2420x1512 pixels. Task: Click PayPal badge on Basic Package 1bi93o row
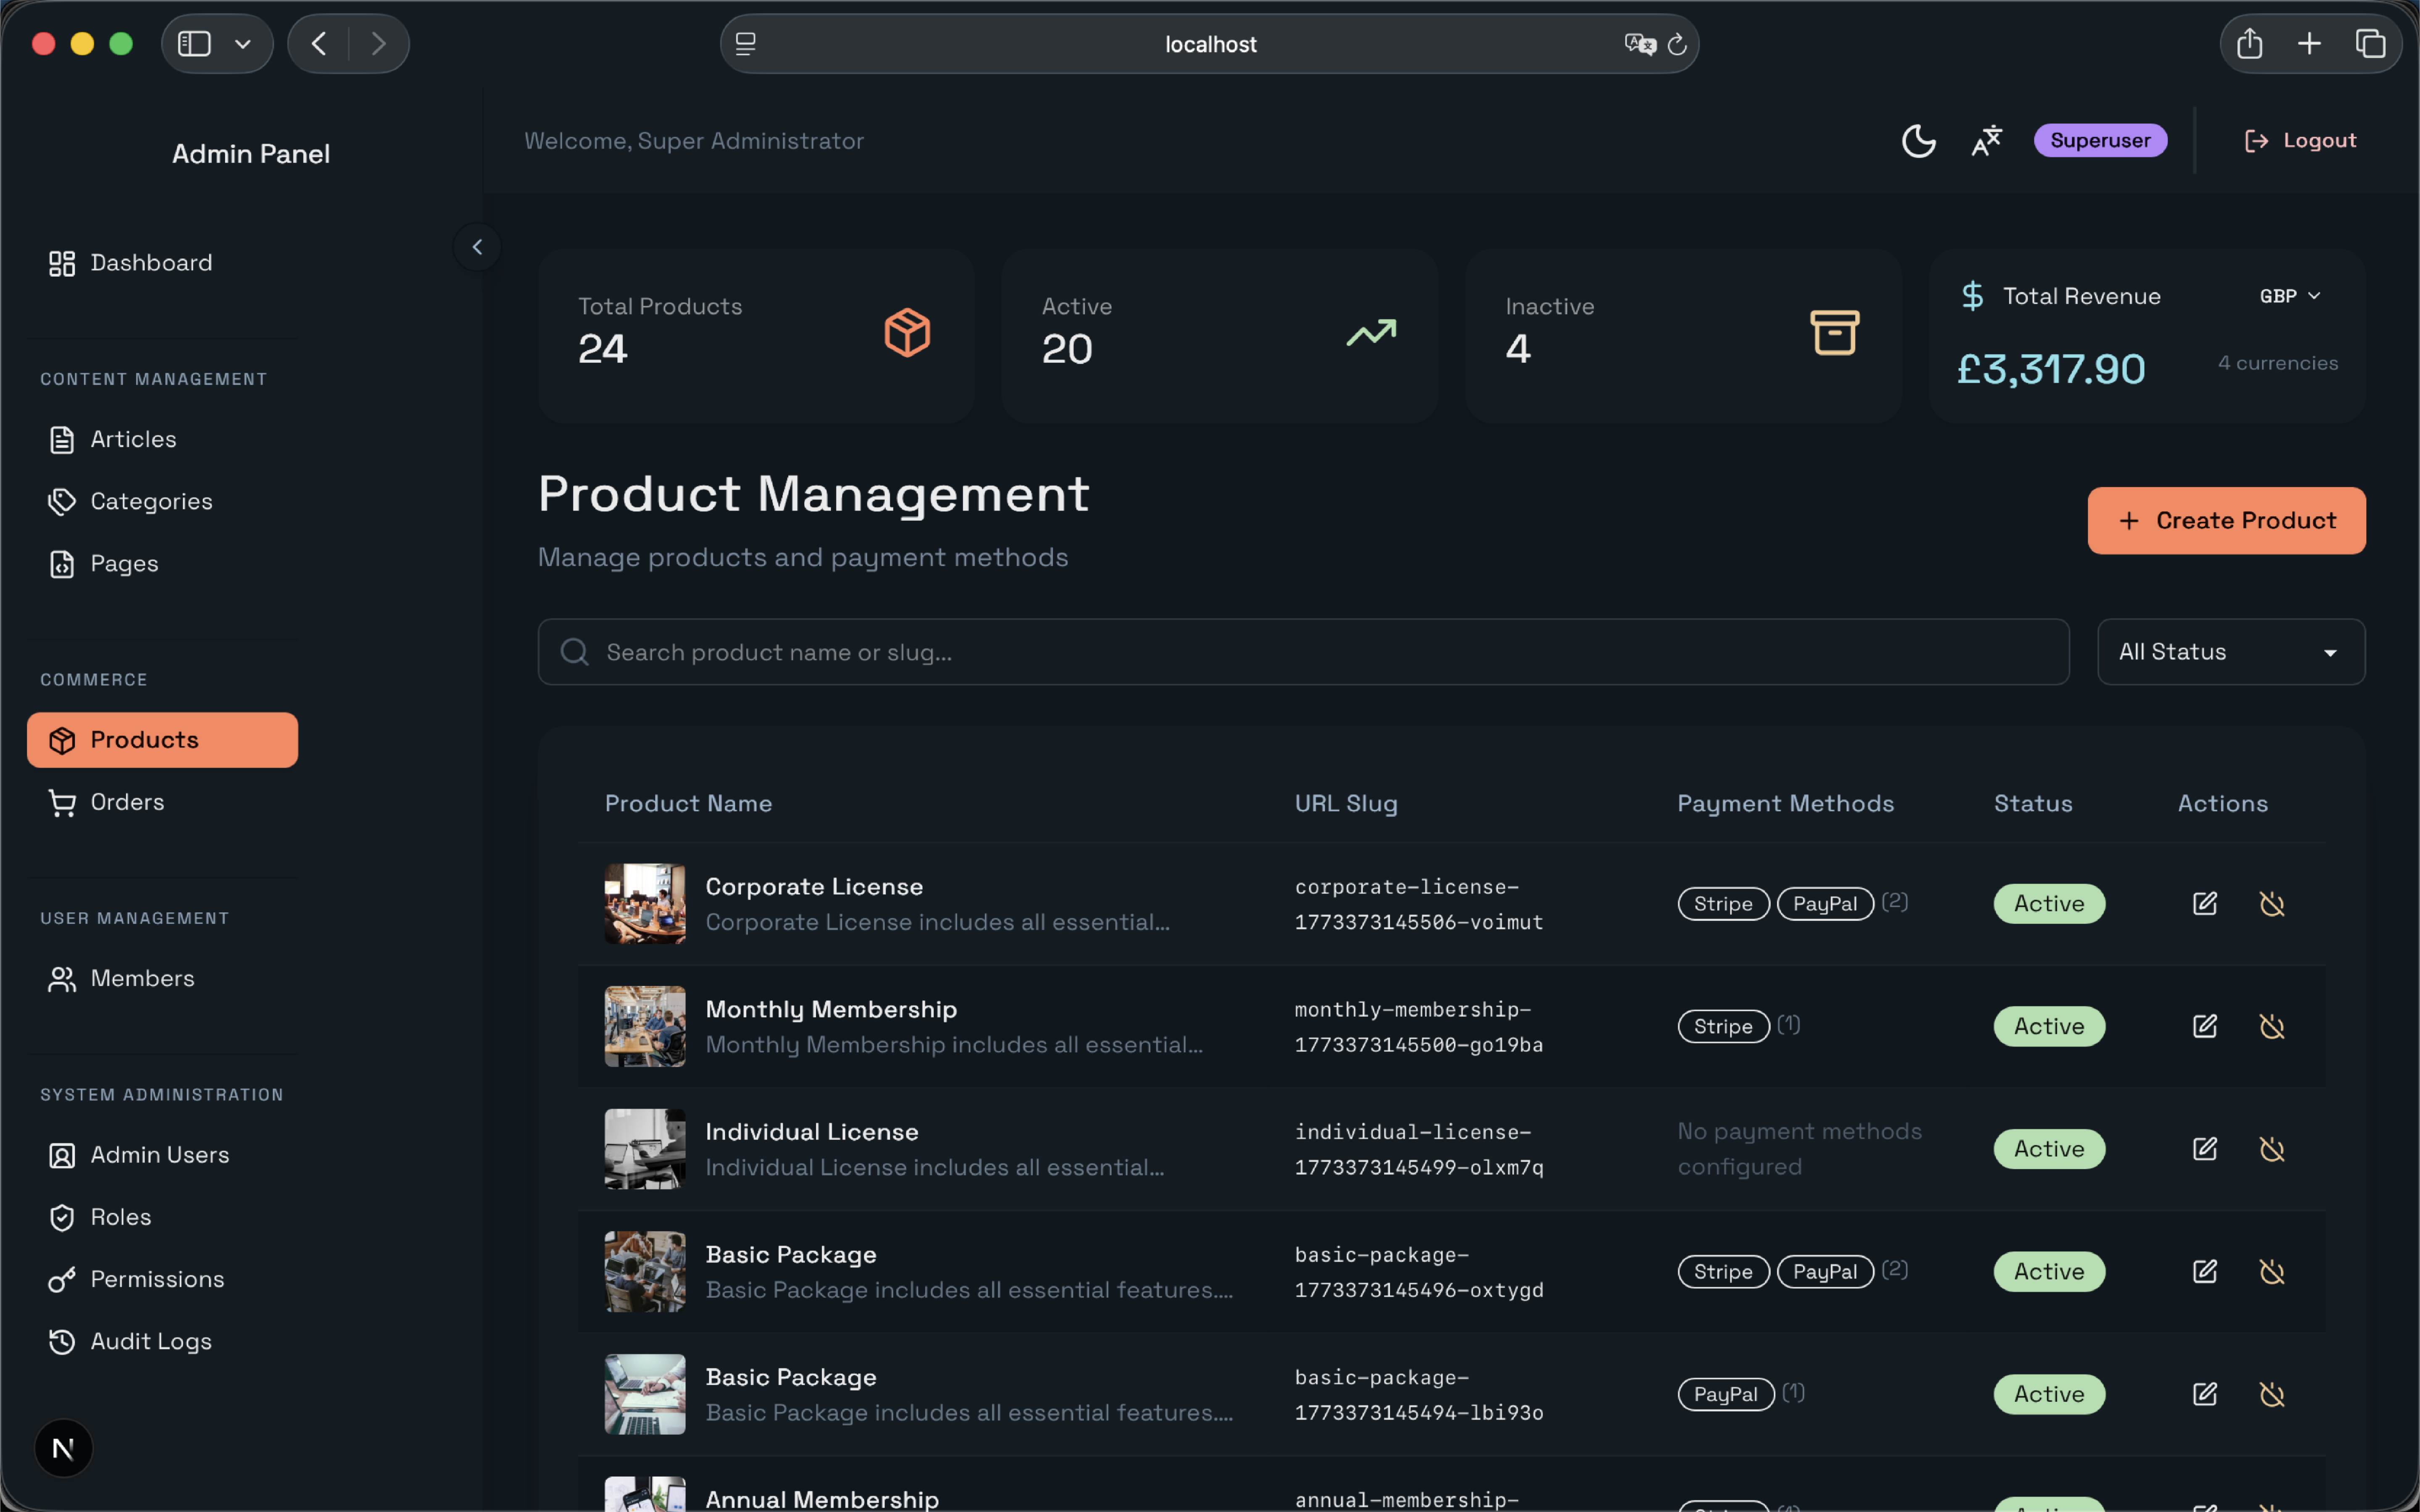1726,1394
